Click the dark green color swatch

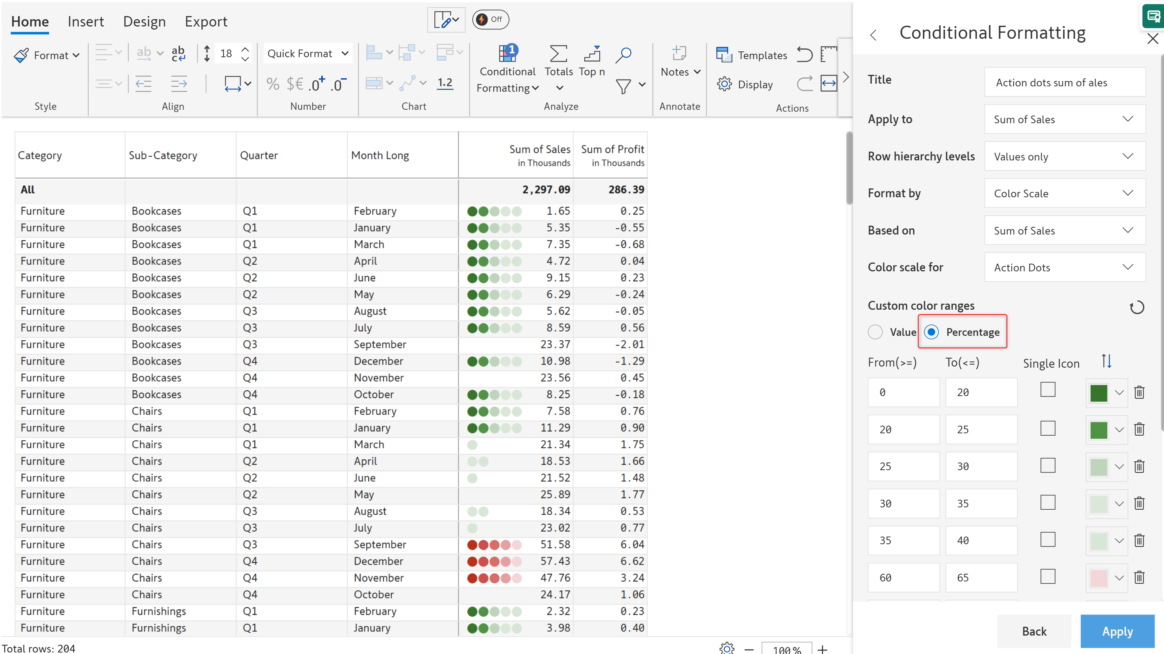(1098, 392)
